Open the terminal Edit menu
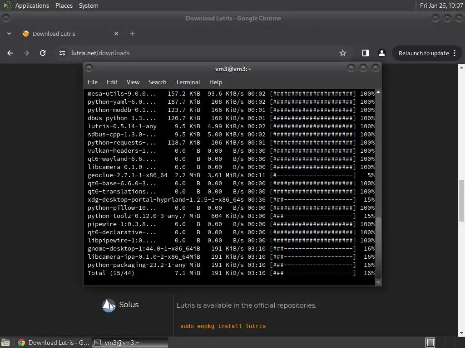Screen dimensions: 465x348 click(x=112, y=82)
